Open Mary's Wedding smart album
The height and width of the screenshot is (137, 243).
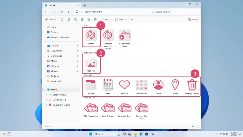coord(91,108)
